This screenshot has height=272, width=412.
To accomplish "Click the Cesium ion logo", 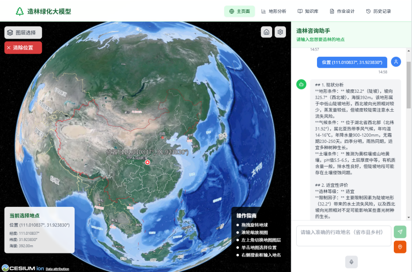I will [x=23, y=268].
